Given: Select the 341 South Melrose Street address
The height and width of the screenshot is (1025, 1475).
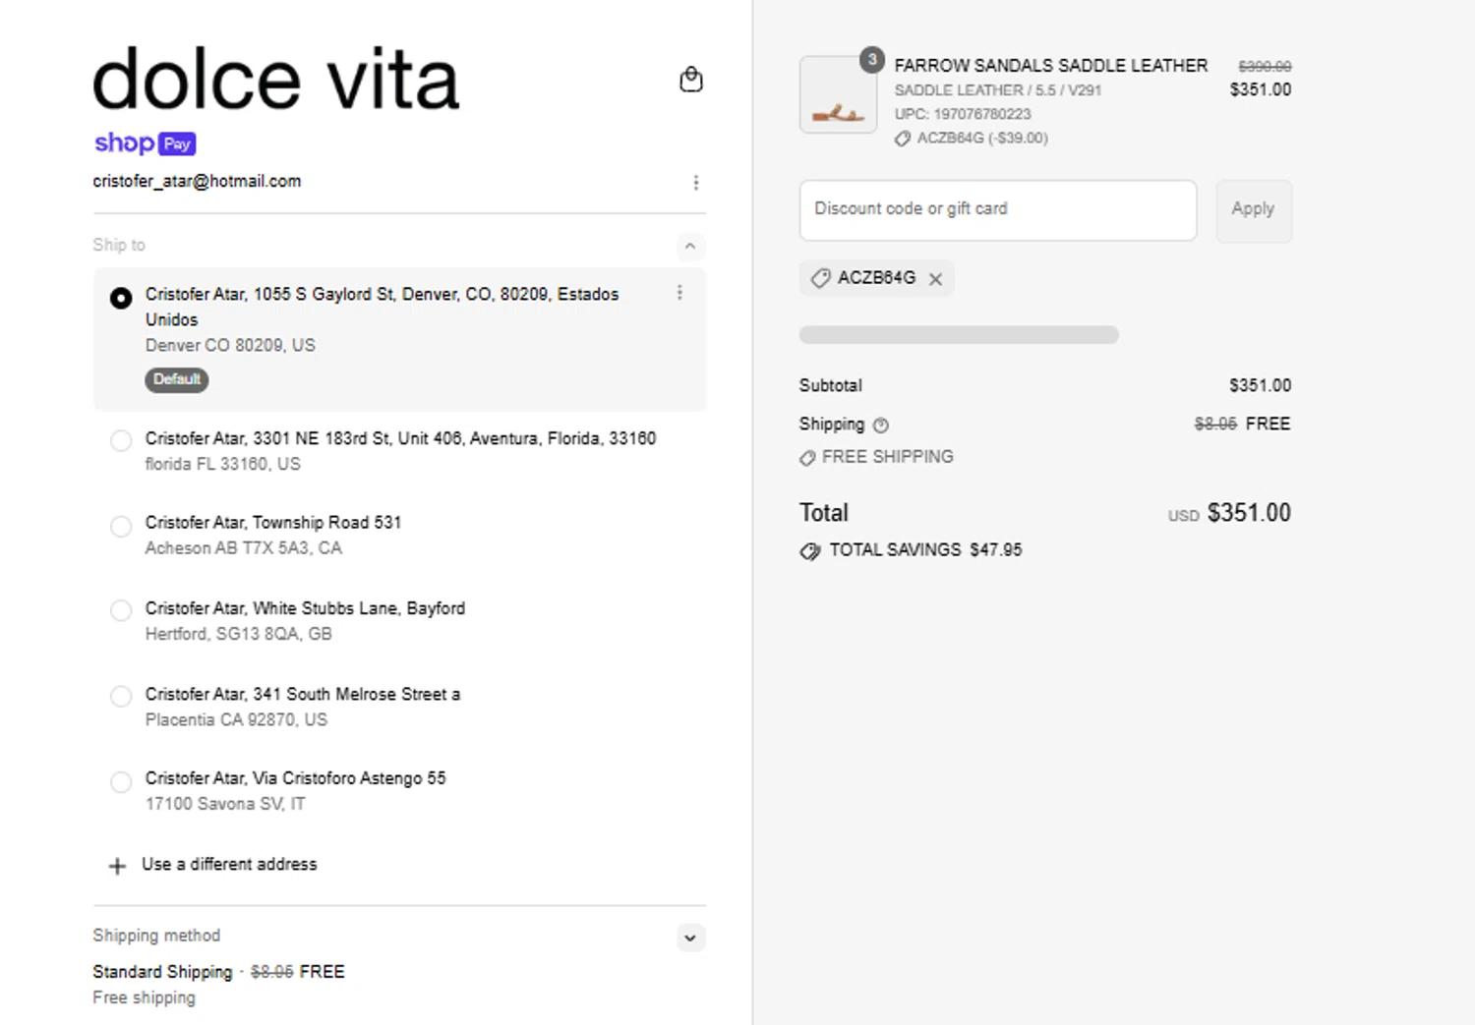Looking at the screenshot, I should point(121,696).
